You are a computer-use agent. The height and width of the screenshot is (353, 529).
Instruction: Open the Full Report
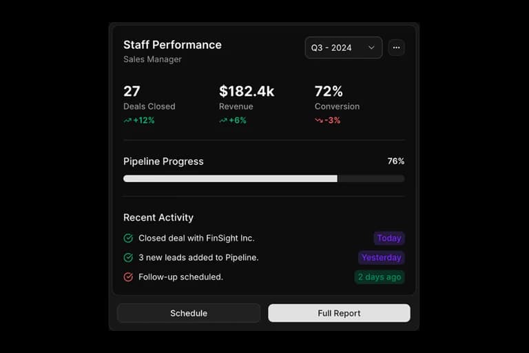point(339,313)
